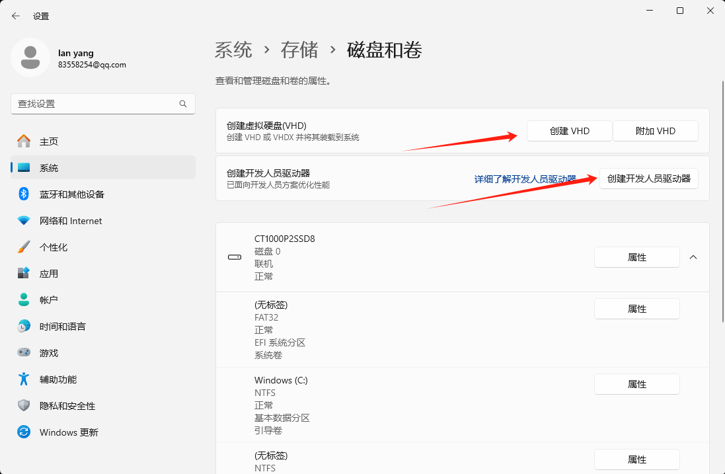Viewport: 725px width, 474px height.
Task: Open the Learn more about Dev Drives (详细了解开发人员驱动器) link
Action: point(525,179)
